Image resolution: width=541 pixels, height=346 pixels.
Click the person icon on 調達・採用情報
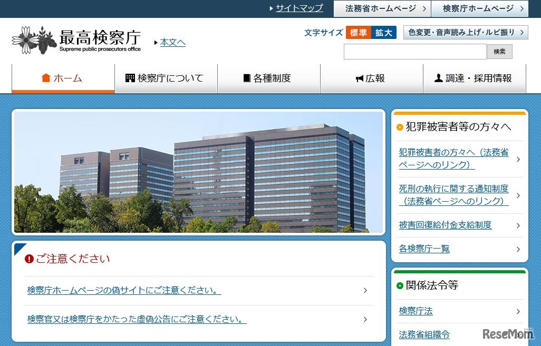(438, 77)
